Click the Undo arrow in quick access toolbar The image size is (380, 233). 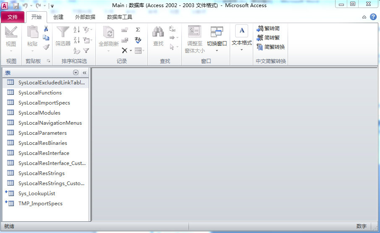tap(25, 5)
